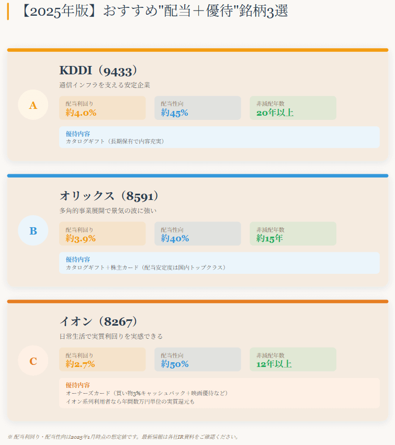395x445 pixels.
Task: Click the circular C badge icon
Action: click(x=33, y=361)
